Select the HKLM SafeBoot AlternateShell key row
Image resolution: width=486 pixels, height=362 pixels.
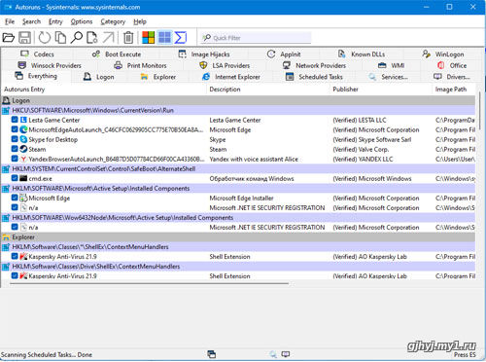[x=238, y=168]
